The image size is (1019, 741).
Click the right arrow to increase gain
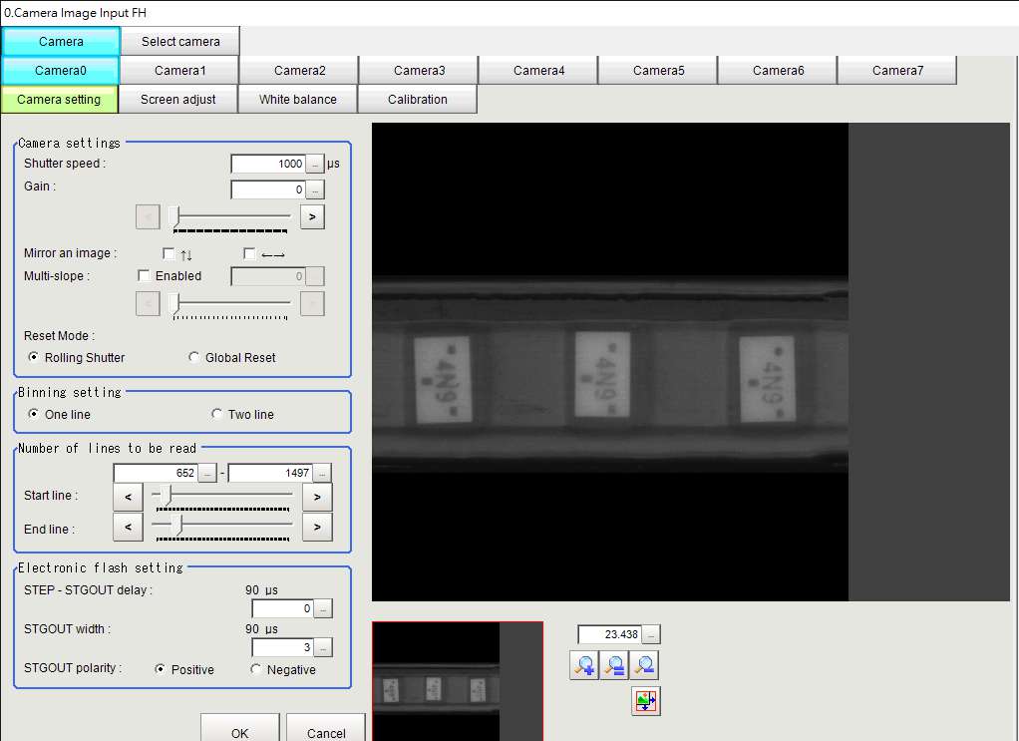(311, 216)
